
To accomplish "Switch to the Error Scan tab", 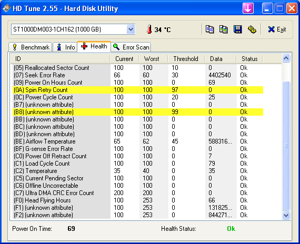I will pos(131,47).
